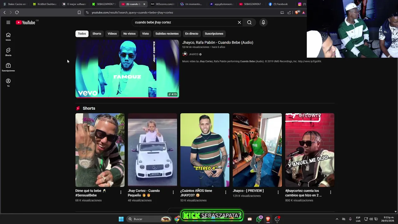Open Inicio in the YouTube sidebar
The image size is (398, 224).
click(x=8, y=37)
